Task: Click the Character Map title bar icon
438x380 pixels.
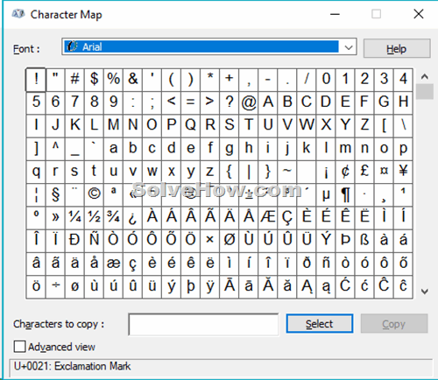Action: pos(18,14)
